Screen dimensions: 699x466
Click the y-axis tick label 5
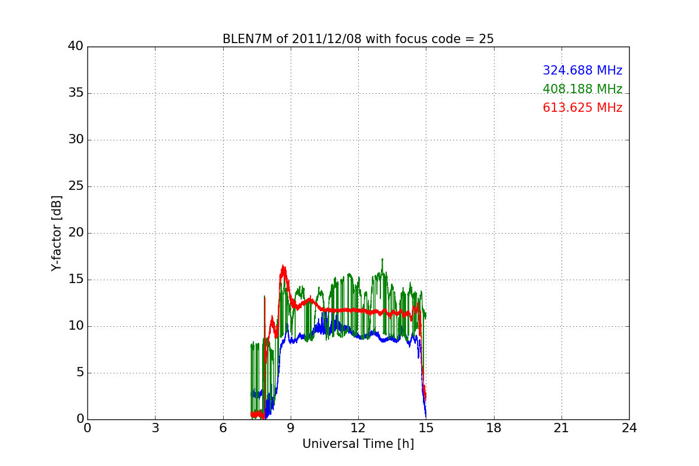coord(79,373)
